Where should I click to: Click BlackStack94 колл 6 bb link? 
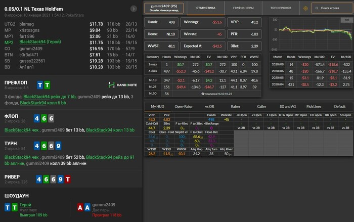click(43, 103)
